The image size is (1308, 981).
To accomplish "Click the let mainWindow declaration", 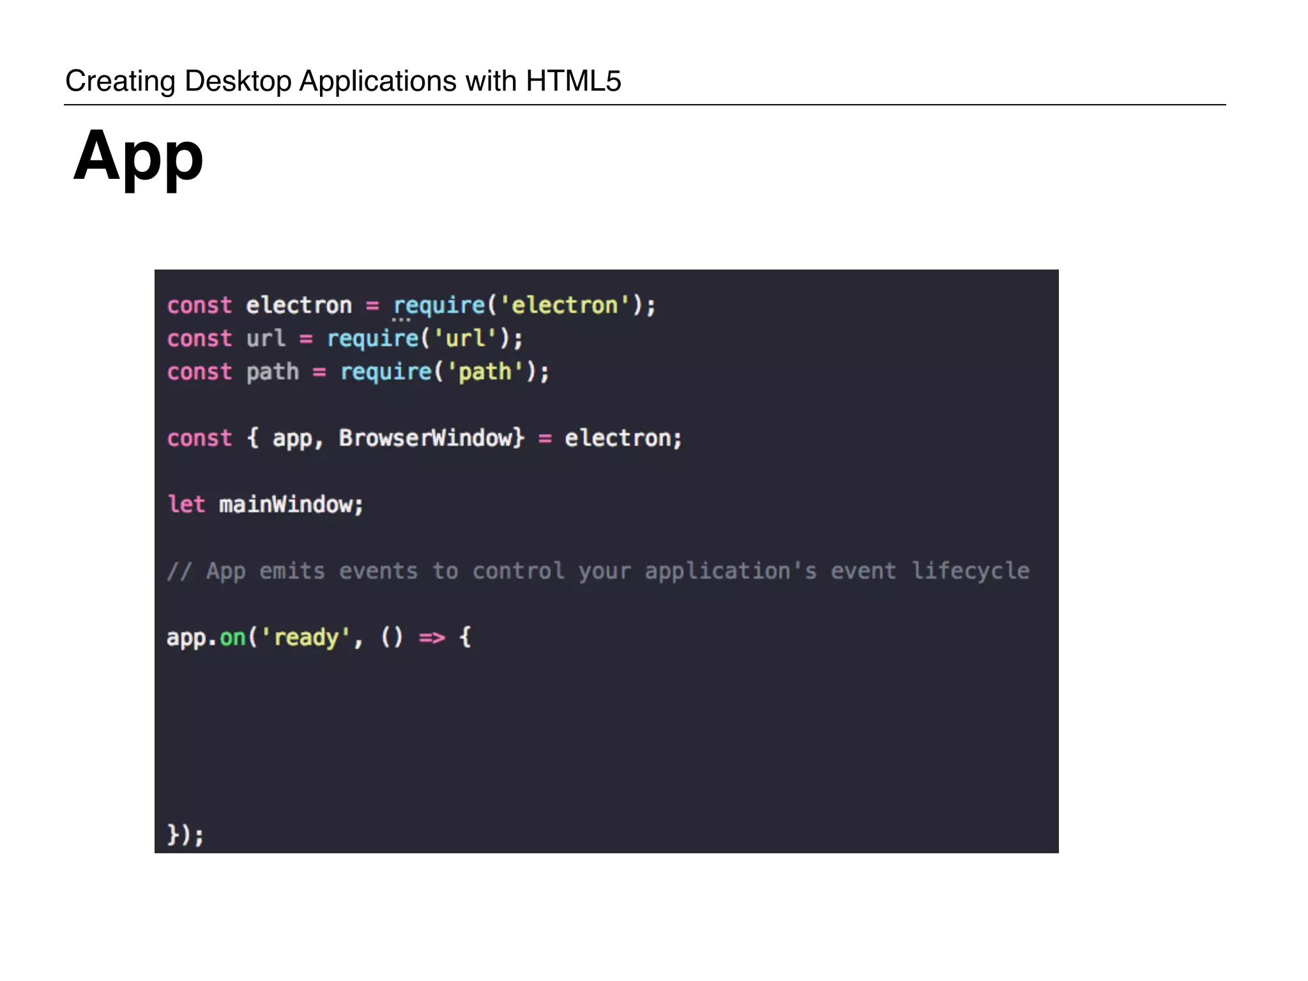I will [x=264, y=505].
